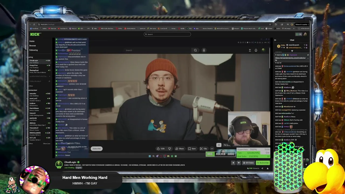Expand the pinned message chevron
The height and width of the screenshot is (194, 345).
pos(308,58)
